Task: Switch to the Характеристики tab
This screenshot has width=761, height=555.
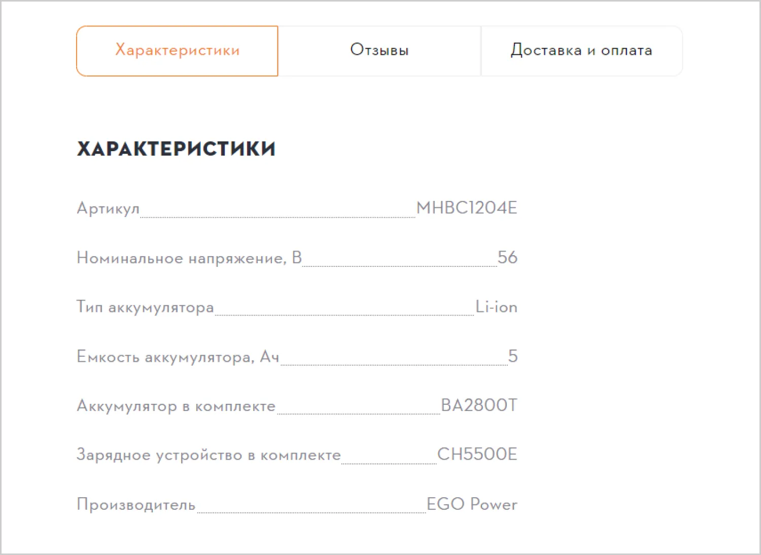Action: click(x=177, y=51)
